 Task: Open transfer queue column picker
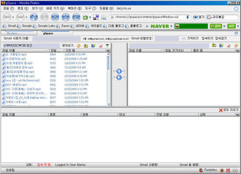237,115
